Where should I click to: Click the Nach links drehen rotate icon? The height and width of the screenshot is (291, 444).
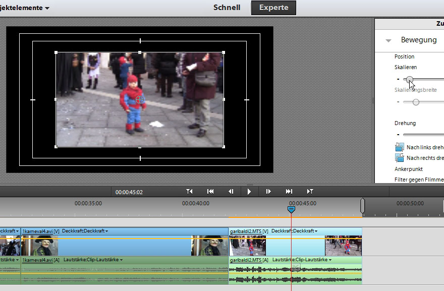[x=400, y=147]
